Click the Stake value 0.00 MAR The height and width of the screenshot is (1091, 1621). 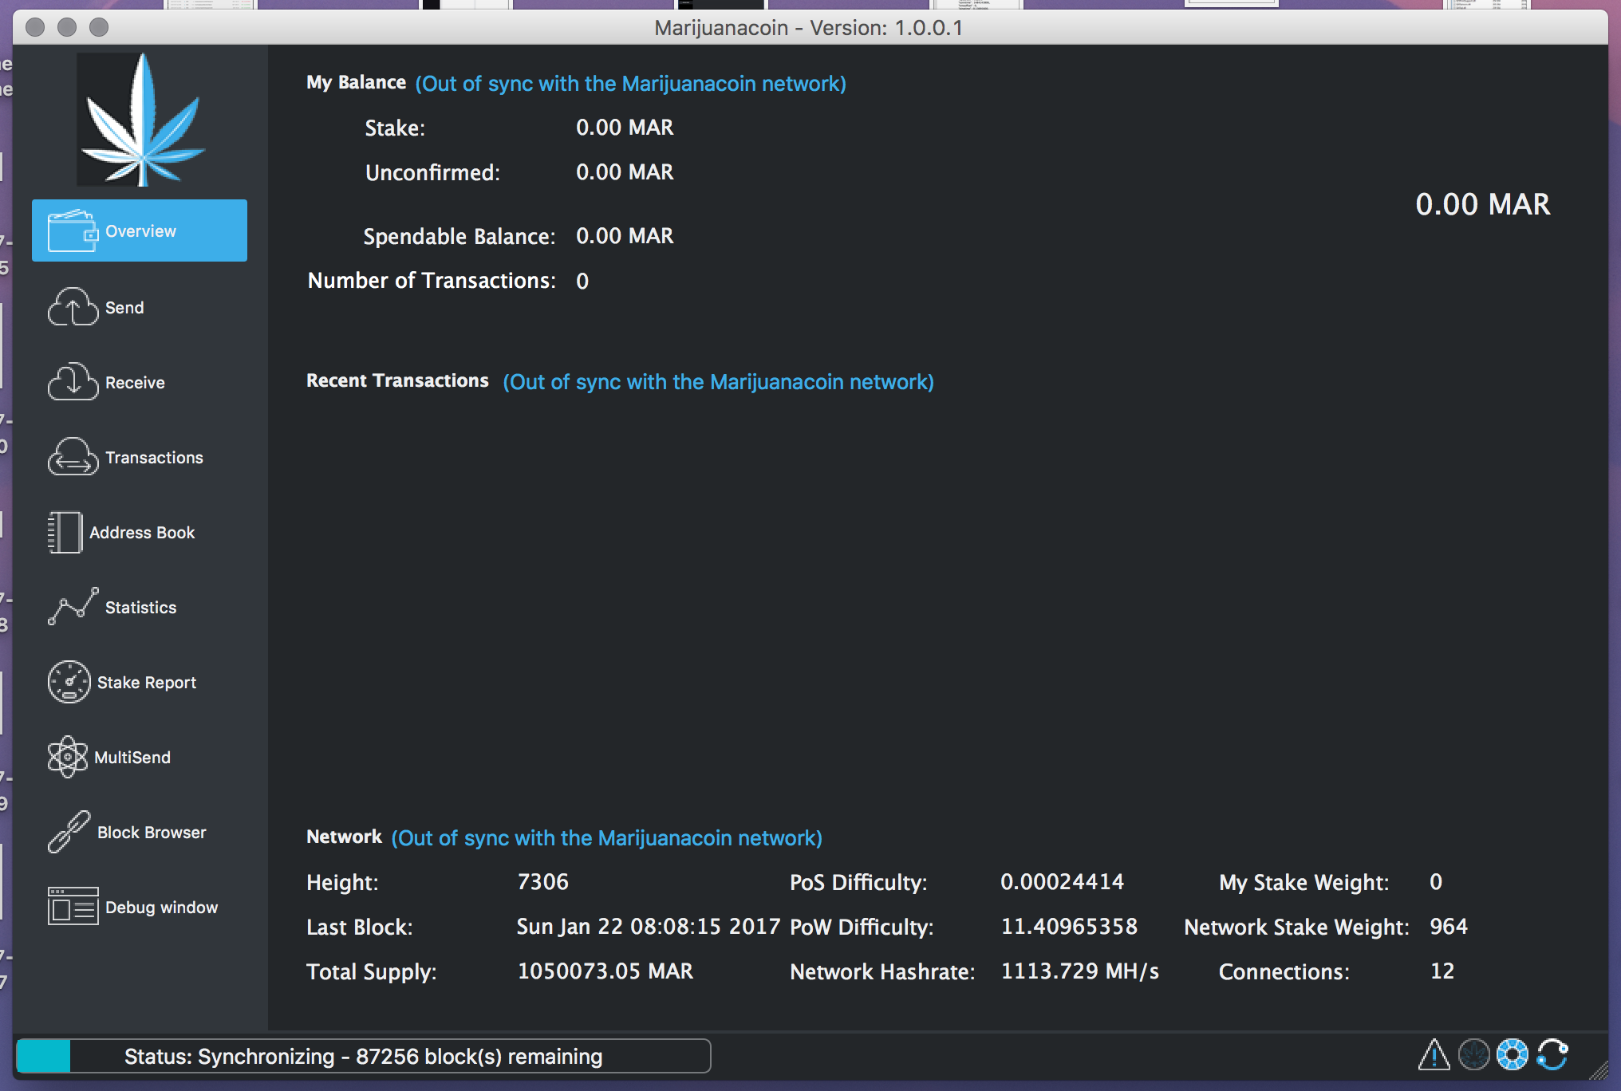625,128
